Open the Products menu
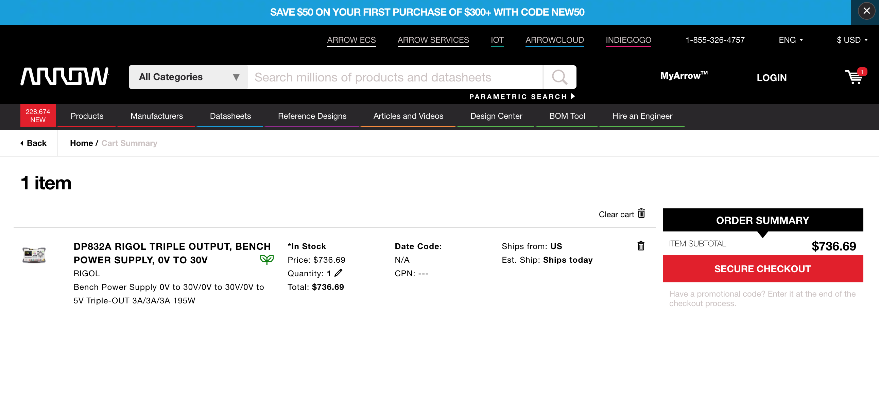The image size is (879, 393). (87, 116)
